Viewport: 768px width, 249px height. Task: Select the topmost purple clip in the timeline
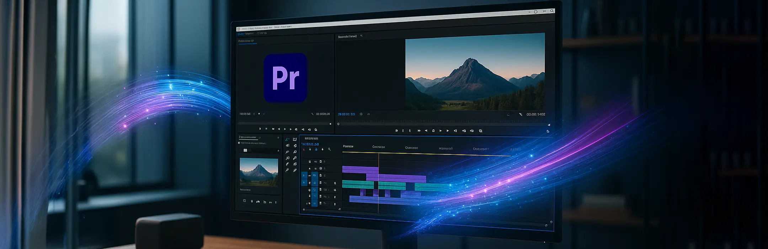click(360, 169)
